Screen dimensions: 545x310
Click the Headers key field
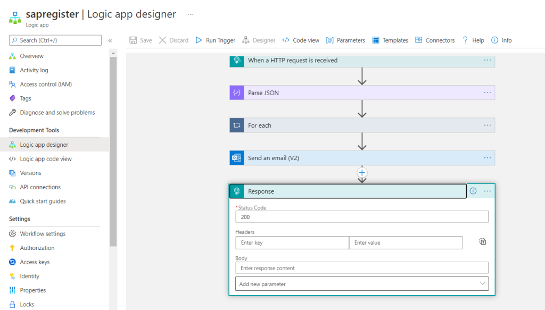tap(292, 242)
